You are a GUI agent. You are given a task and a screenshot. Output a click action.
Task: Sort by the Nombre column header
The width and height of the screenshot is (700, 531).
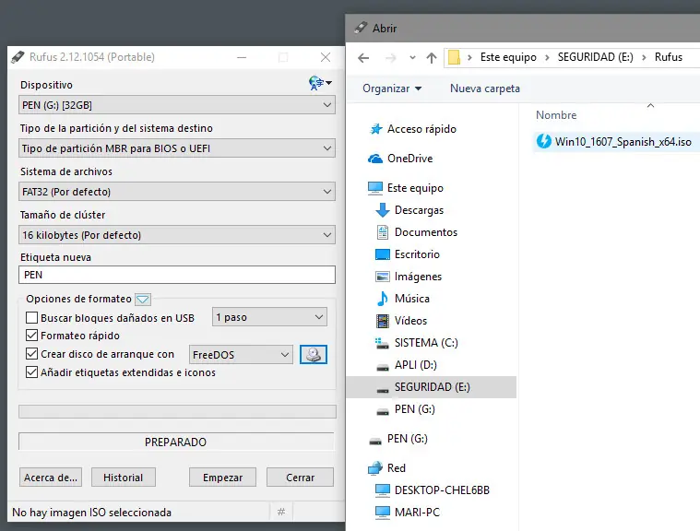pyautogui.click(x=556, y=115)
